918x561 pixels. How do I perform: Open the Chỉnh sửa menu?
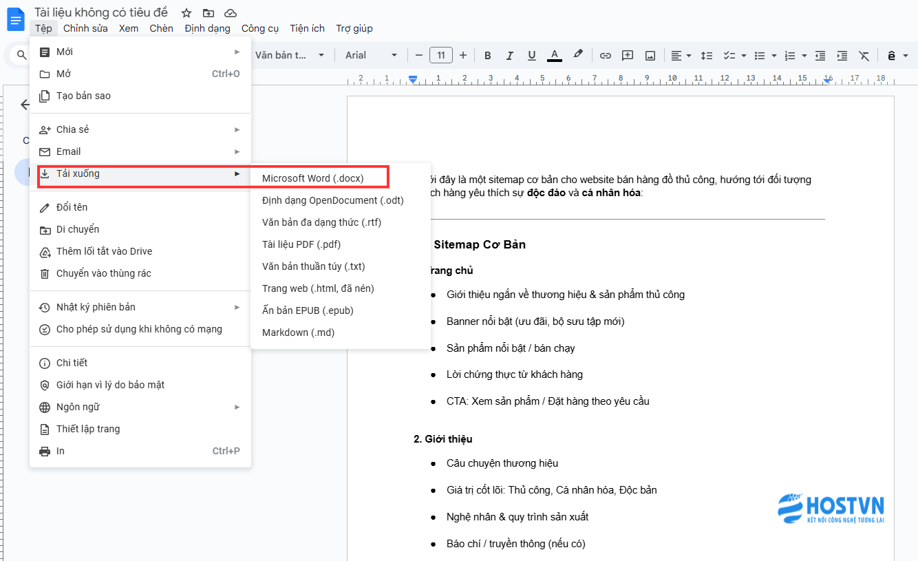click(85, 28)
